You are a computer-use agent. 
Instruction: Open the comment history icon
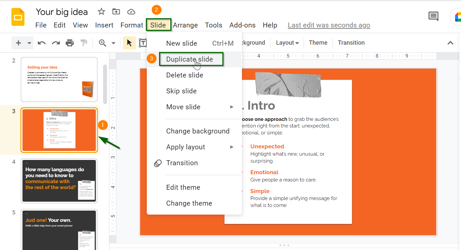click(x=433, y=16)
